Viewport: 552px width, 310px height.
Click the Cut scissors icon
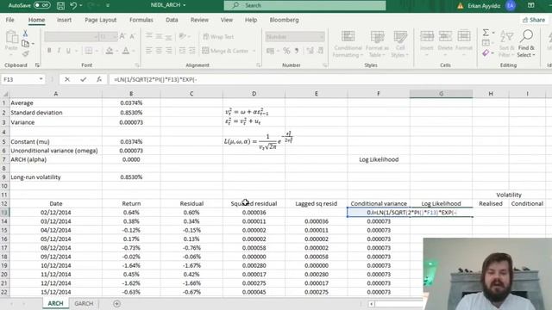25,34
